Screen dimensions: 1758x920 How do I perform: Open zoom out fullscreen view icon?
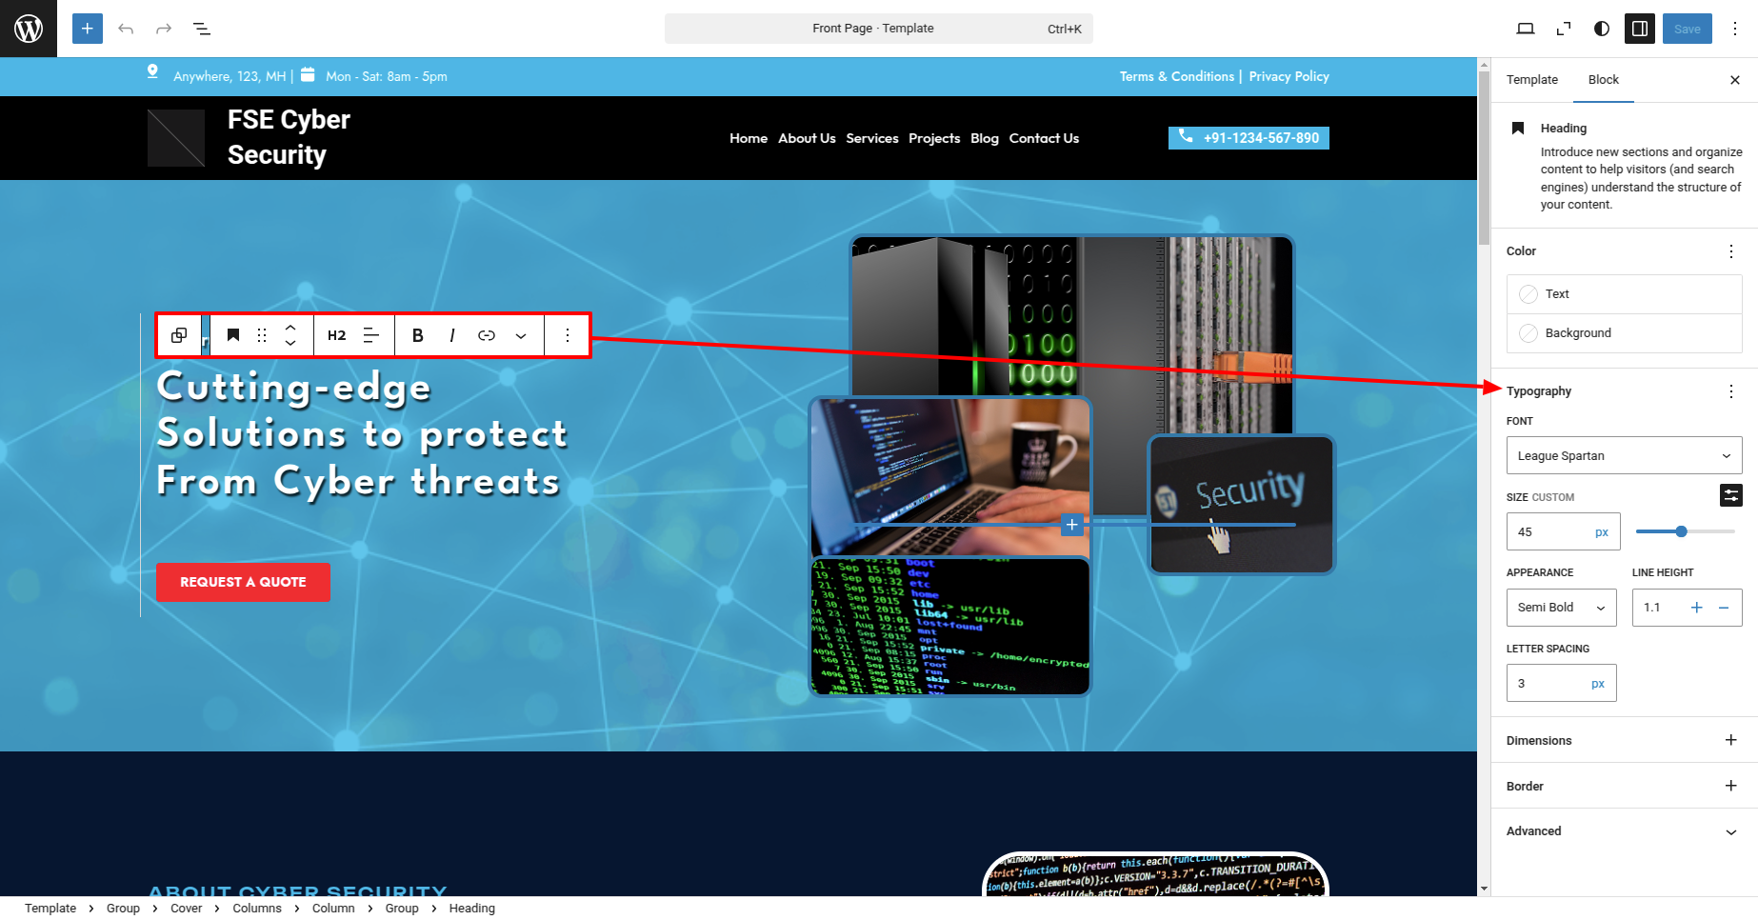coord(1564,29)
